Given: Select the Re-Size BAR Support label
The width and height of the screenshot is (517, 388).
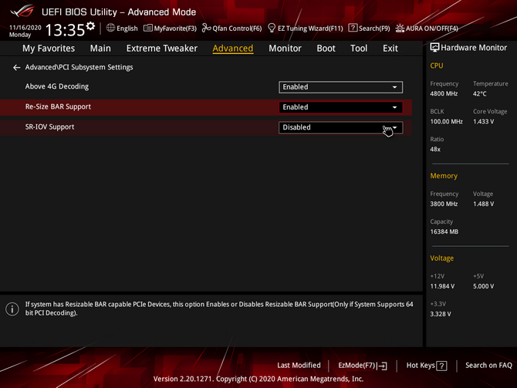Looking at the screenshot, I should coord(58,106).
